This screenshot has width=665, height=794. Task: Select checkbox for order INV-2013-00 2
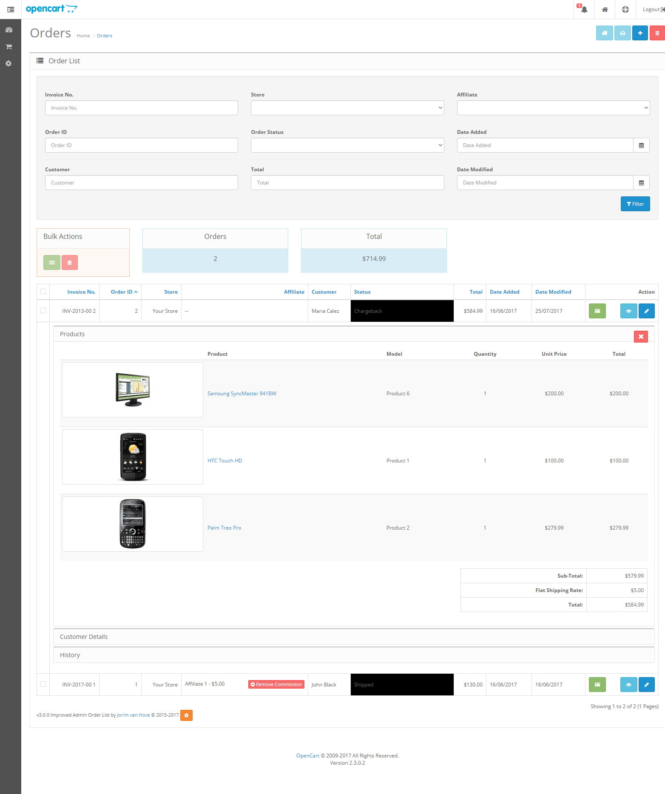pos(43,311)
